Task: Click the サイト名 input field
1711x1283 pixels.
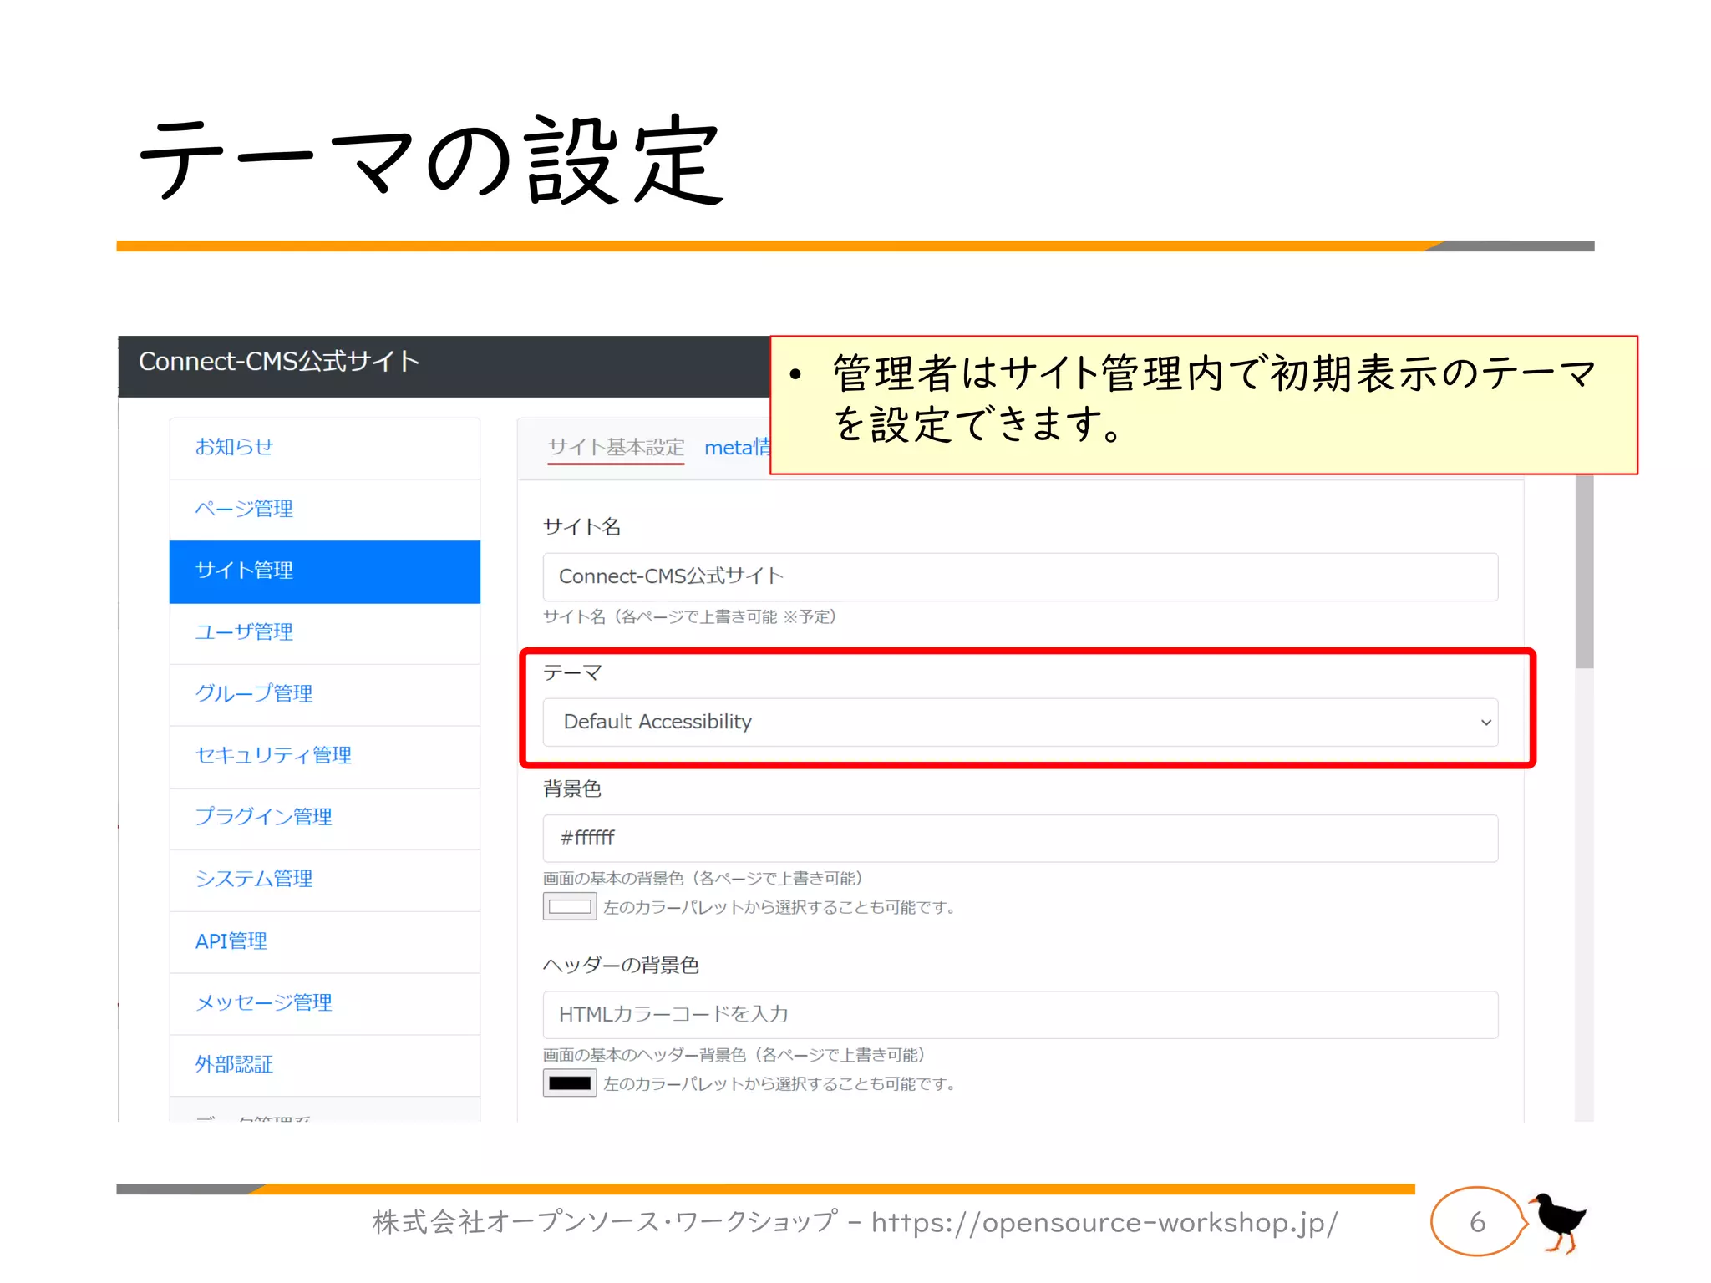Action: click(1020, 576)
